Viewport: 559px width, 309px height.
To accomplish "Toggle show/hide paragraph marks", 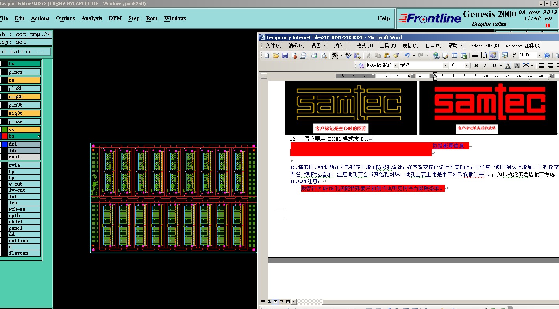I will (x=514, y=55).
